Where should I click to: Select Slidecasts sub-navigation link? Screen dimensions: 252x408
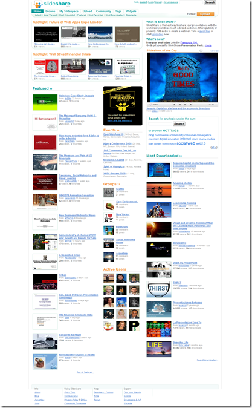pos(131,15)
